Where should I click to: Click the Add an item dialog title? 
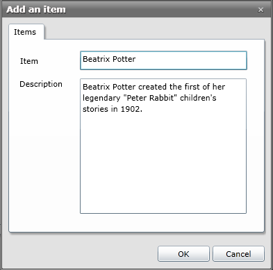[36, 10]
